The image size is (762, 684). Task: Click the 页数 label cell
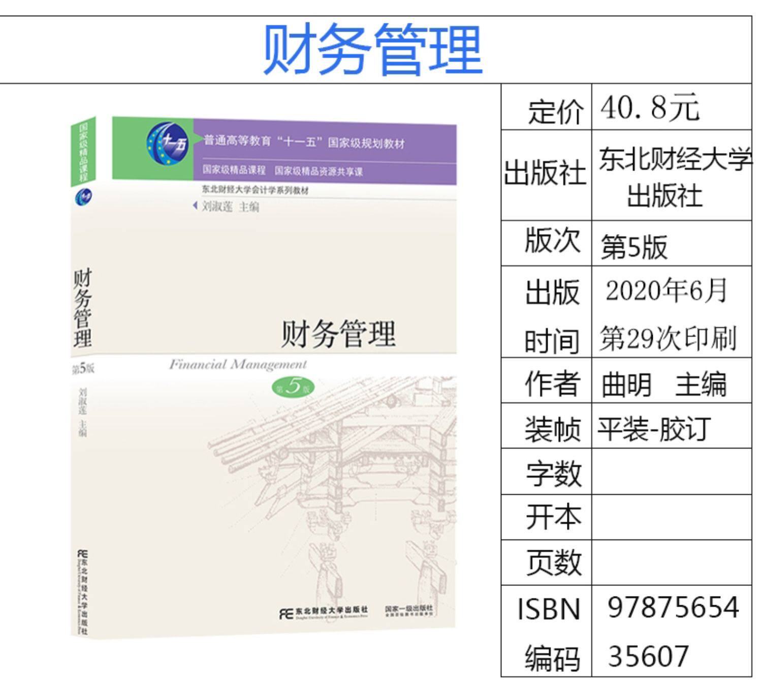[x=547, y=562]
